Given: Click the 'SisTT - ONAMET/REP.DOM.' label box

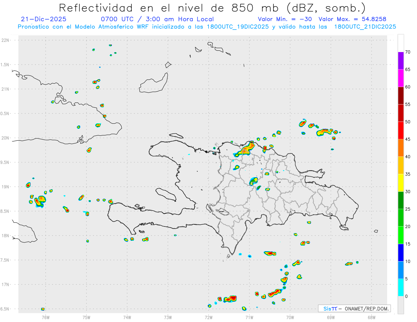Looking at the screenshot, I should coord(354,308).
